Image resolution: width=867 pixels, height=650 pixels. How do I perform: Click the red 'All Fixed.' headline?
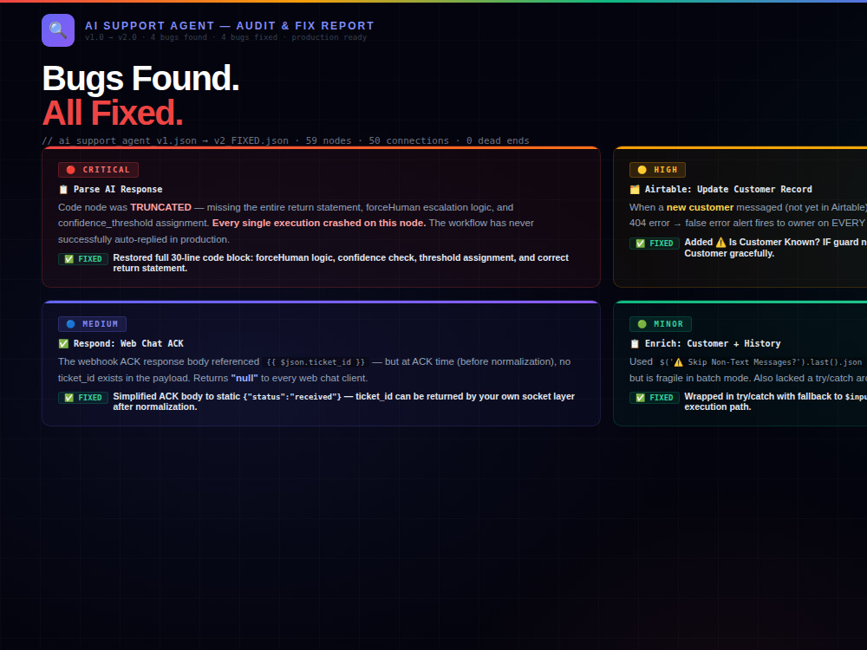[112, 113]
